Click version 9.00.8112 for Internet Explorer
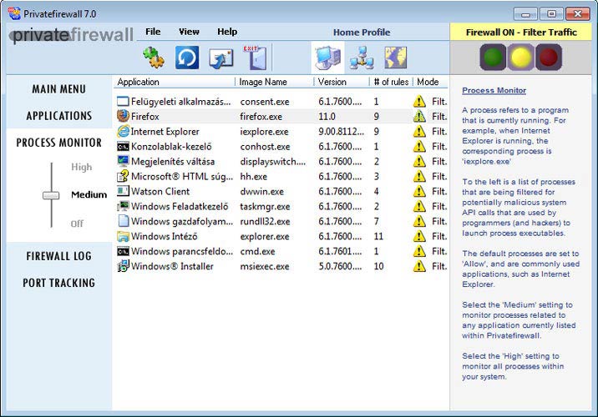Image resolution: width=598 pixels, height=417 pixels. click(x=341, y=132)
